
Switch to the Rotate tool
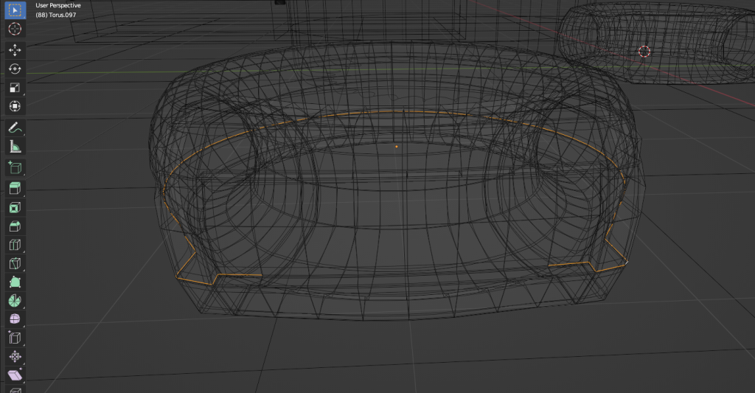pos(15,69)
